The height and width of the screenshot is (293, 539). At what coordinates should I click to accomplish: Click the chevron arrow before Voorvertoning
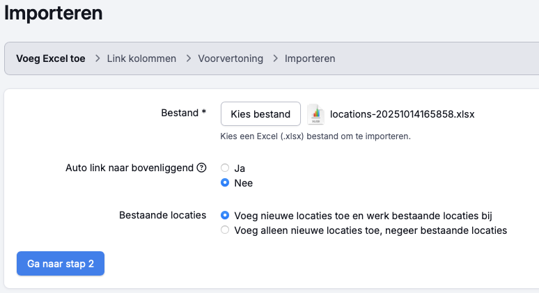188,58
